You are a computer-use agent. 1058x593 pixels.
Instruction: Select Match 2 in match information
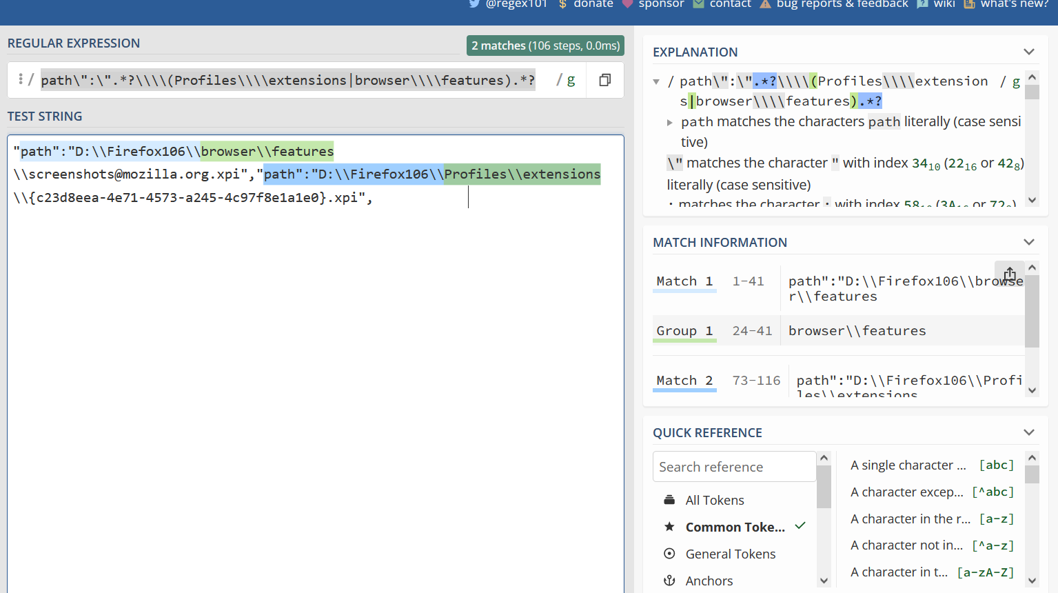coord(684,380)
